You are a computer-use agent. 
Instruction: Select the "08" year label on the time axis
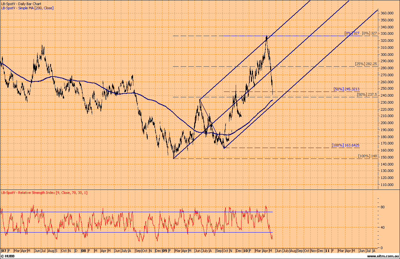tap(83, 251)
